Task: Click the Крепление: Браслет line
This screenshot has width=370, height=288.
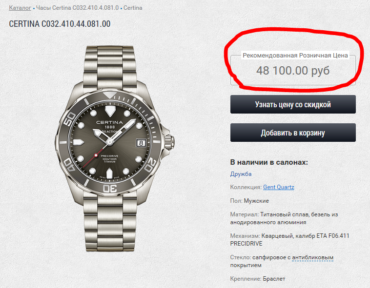Action: pos(257,279)
